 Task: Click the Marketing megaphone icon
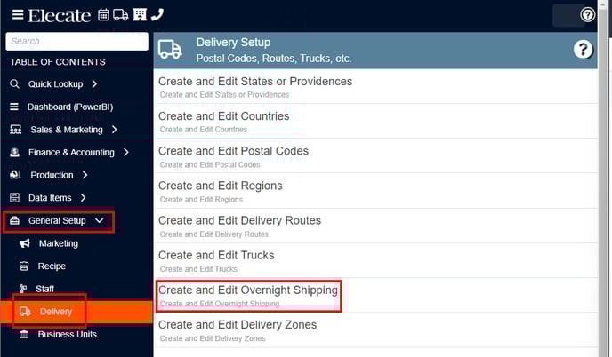click(x=25, y=243)
